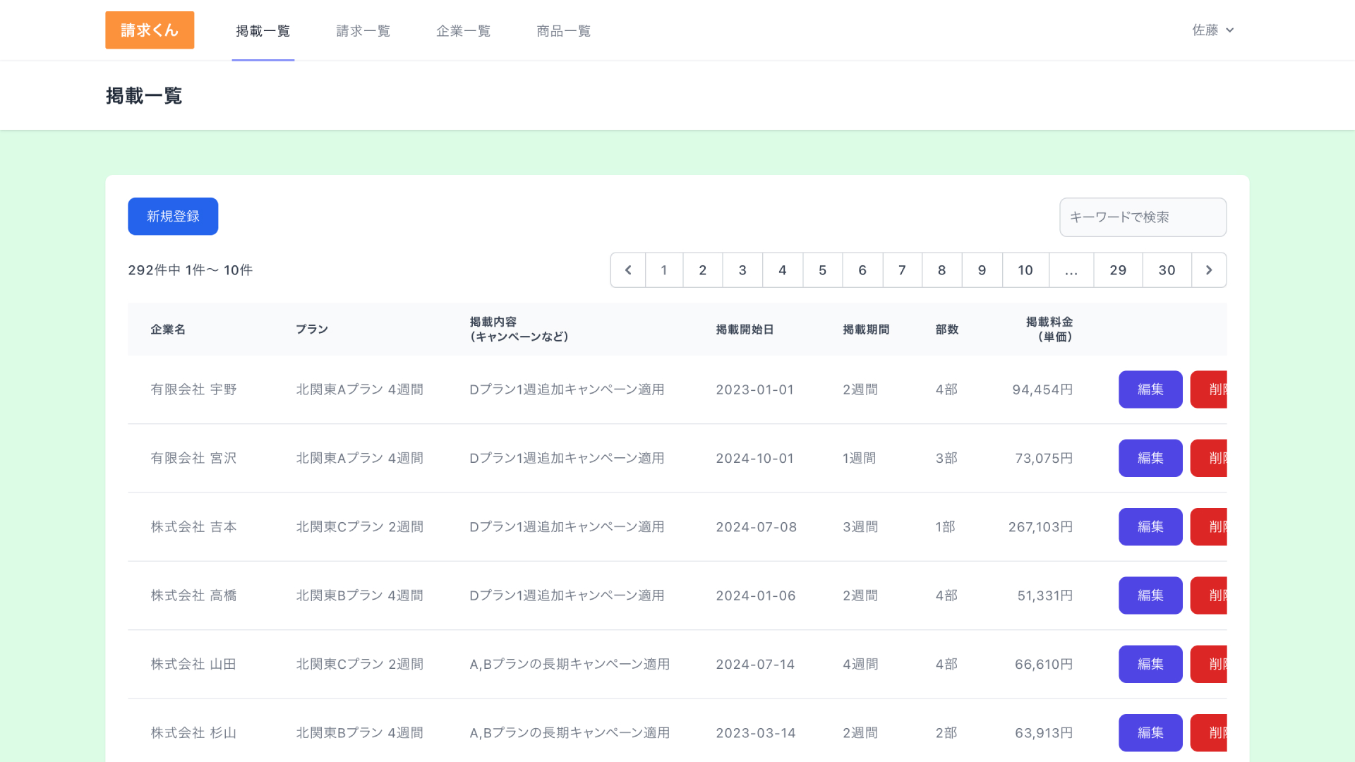Click the プラン column header

click(x=312, y=329)
